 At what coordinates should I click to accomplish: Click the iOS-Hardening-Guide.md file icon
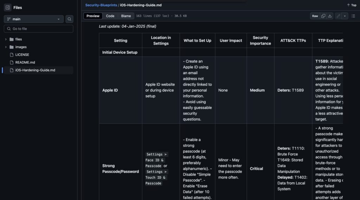coord(12,70)
